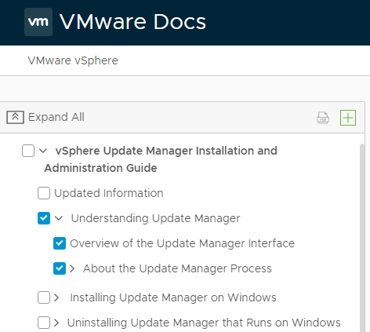Collapse the Understanding Update Manager section

tap(59, 218)
